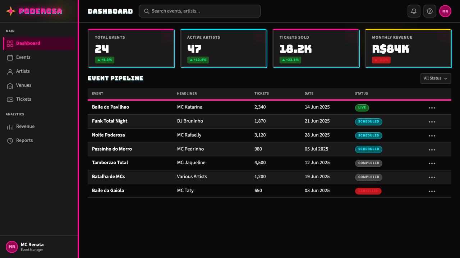The width and height of the screenshot is (460, 258).
Task: Go to Dashboard in sidebar
Action: click(39, 43)
